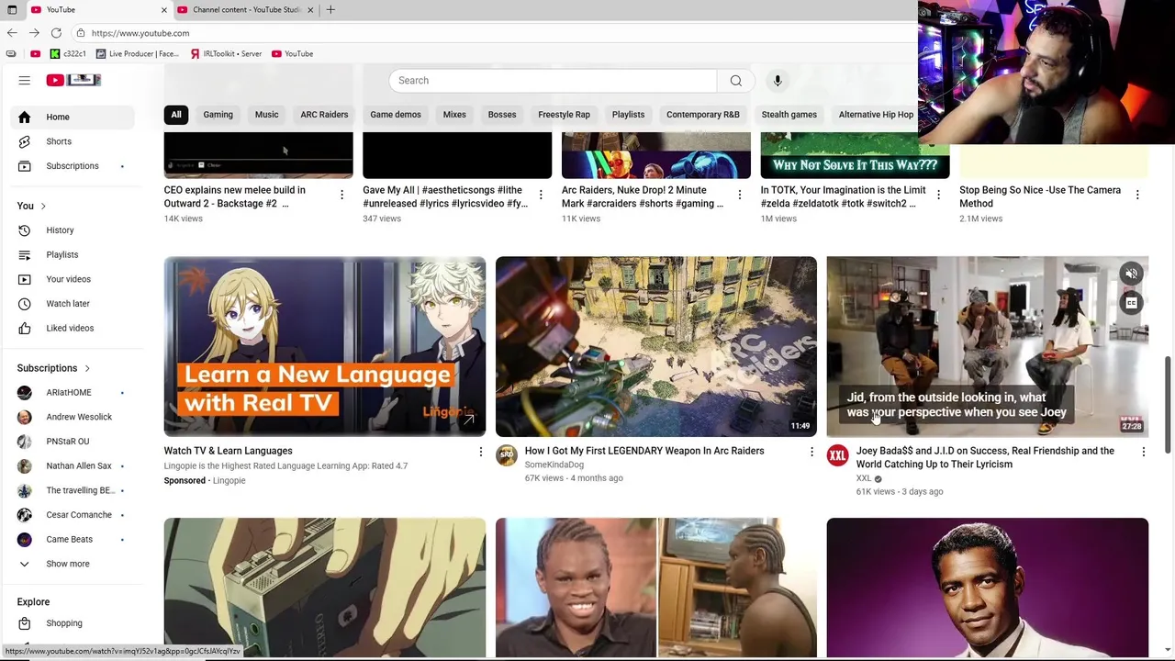Open the IRLToolkit Server bookmark

tap(226, 54)
